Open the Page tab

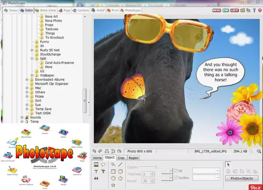64,10
